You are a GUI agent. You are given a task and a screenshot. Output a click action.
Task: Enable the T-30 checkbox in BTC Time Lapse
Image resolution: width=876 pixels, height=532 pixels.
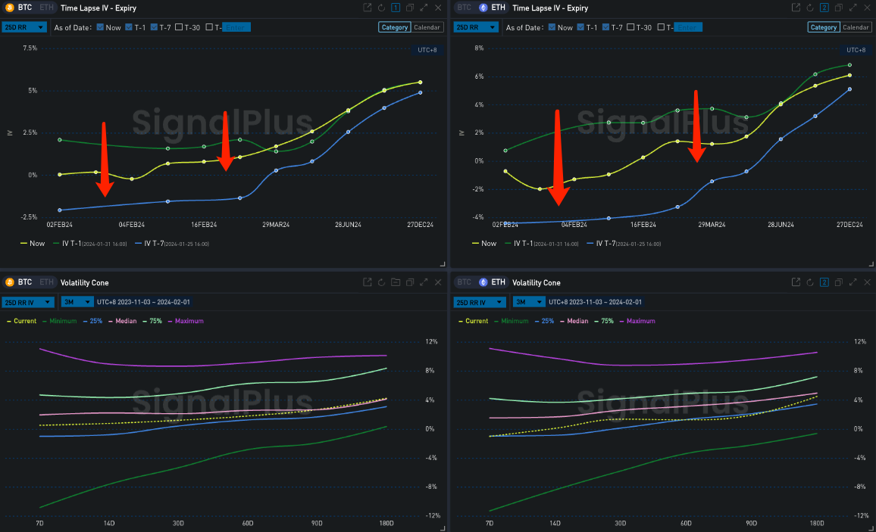coord(179,27)
